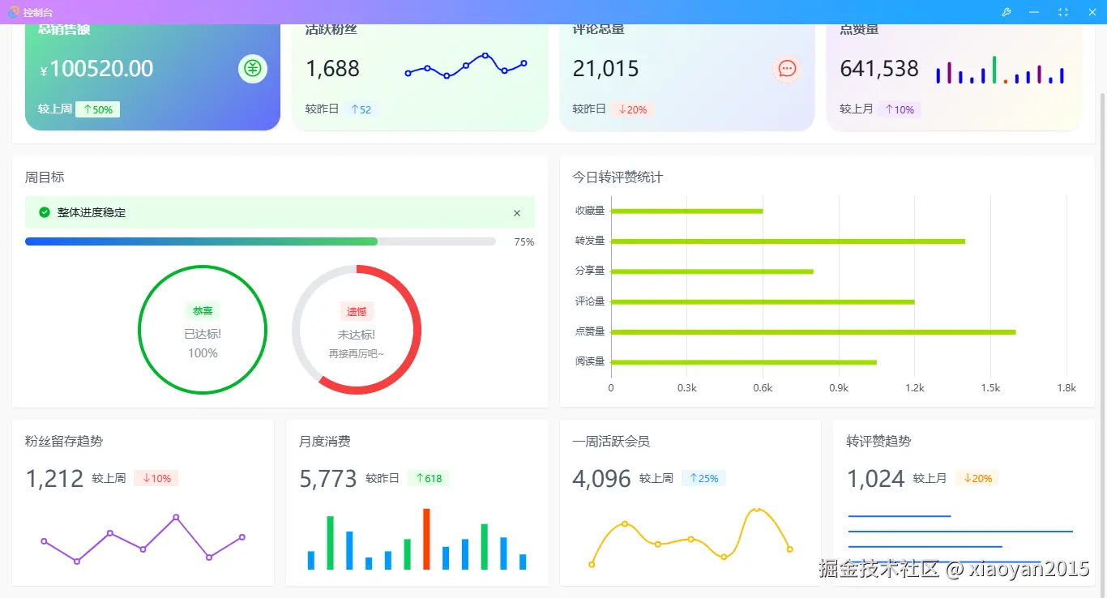Image resolution: width=1107 pixels, height=598 pixels.
Task: Click the green check icon beside 整体进度稳定
Action: click(x=45, y=212)
